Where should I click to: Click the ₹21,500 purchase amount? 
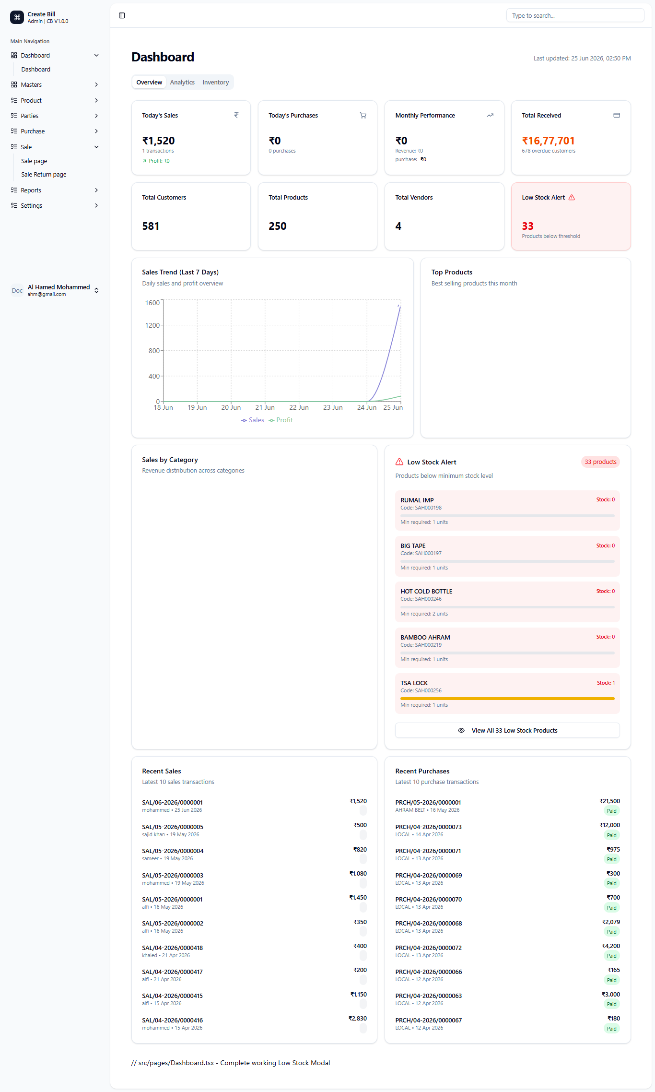pyautogui.click(x=609, y=801)
